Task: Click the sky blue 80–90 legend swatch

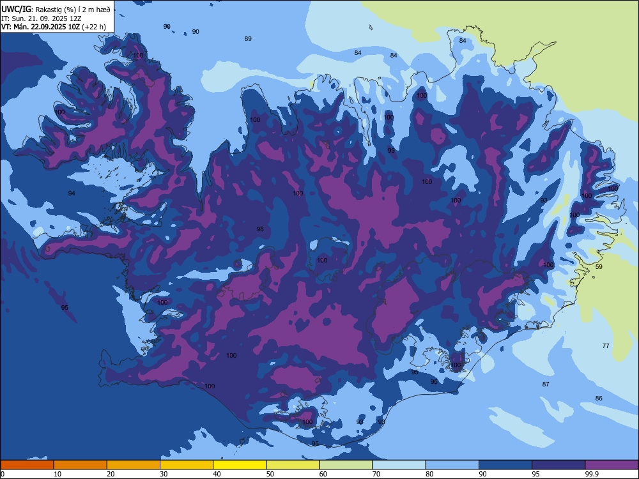Action: tap(452, 465)
